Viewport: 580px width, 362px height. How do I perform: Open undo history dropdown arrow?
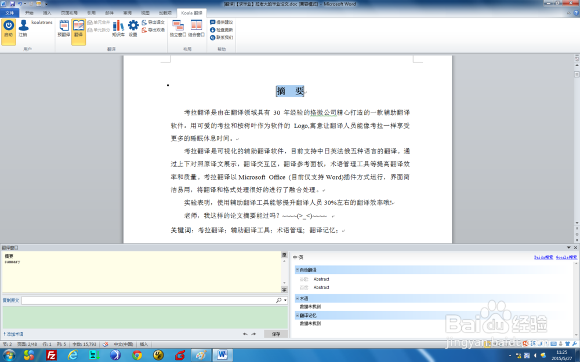(x=25, y=3)
